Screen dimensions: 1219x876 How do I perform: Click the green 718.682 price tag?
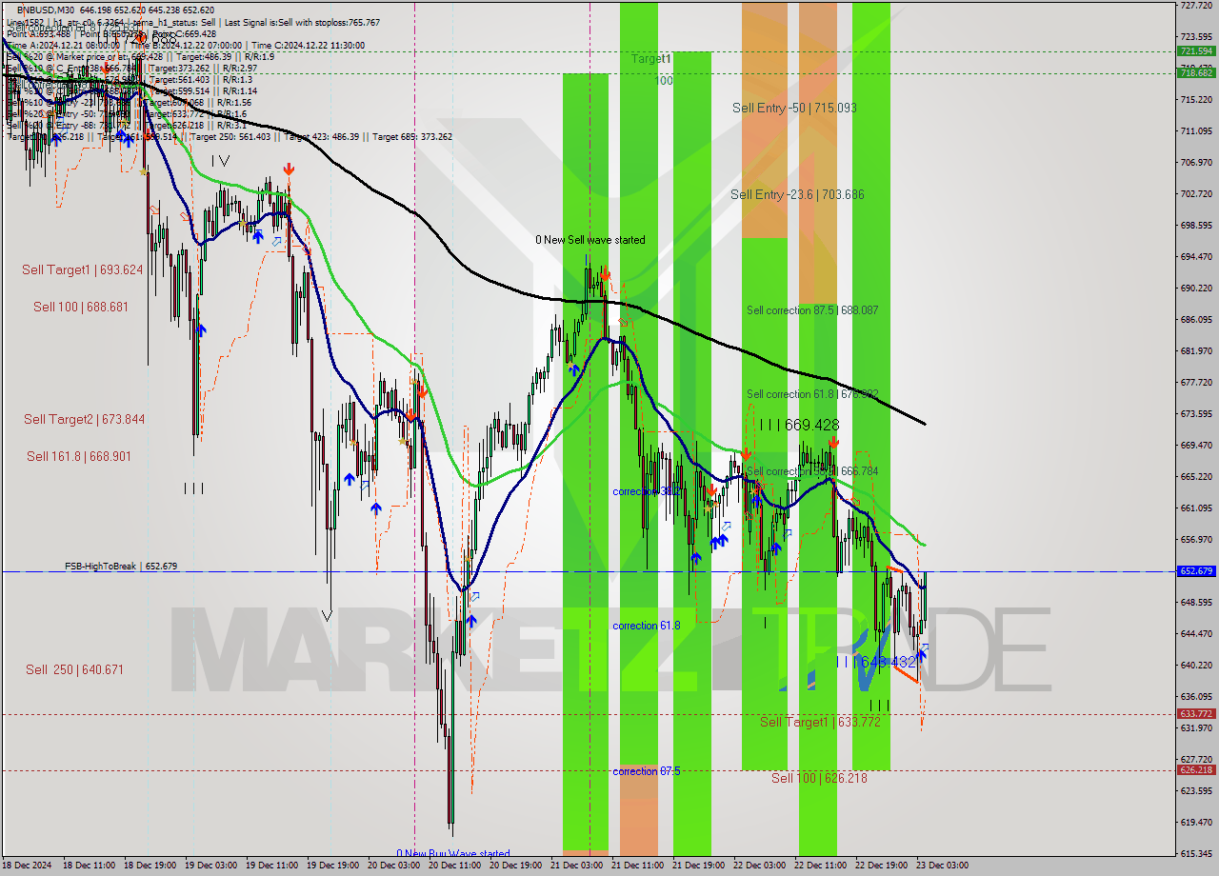1196,72
